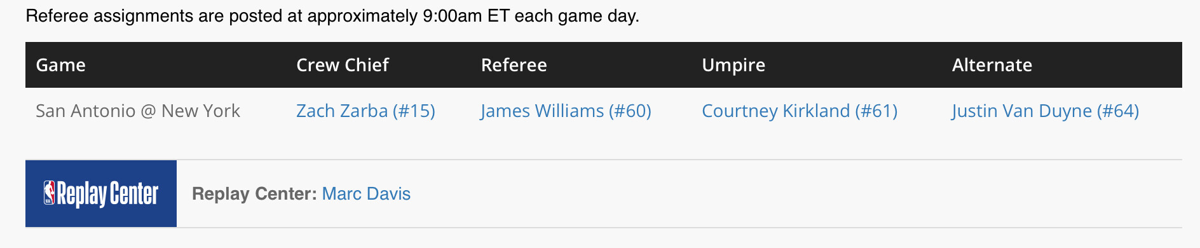Image resolution: width=1200 pixels, height=248 pixels.
Task: Click the San Antonio team name
Action: 85,111
